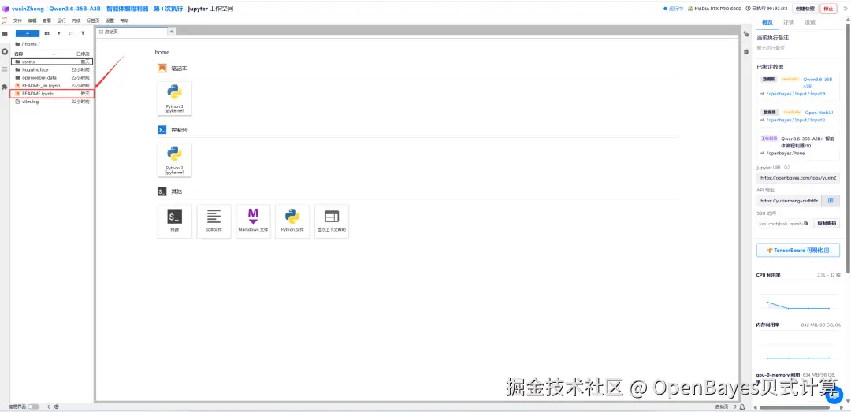Open the 设置 menu

tap(110, 20)
